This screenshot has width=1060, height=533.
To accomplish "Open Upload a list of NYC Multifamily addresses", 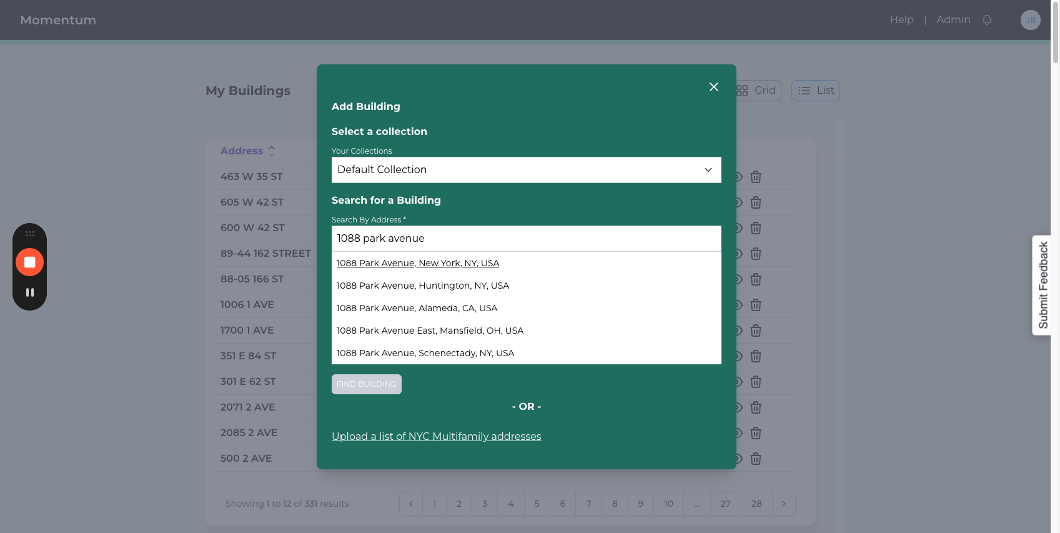I will click(x=436, y=436).
